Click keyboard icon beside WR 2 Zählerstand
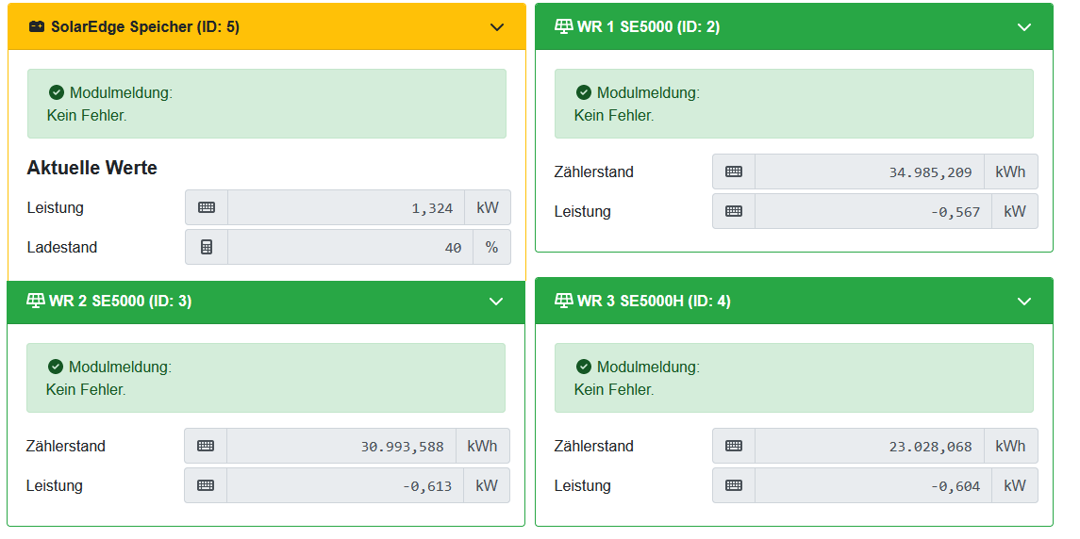This screenshot has width=1080, height=539. coord(206,446)
